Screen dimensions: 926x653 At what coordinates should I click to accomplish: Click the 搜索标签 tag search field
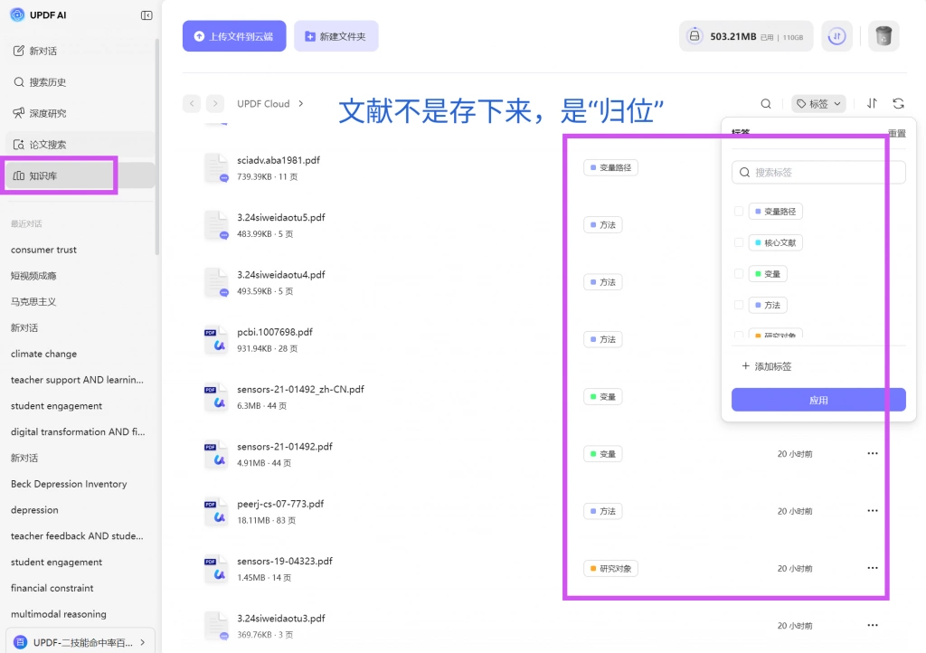click(818, 173)
